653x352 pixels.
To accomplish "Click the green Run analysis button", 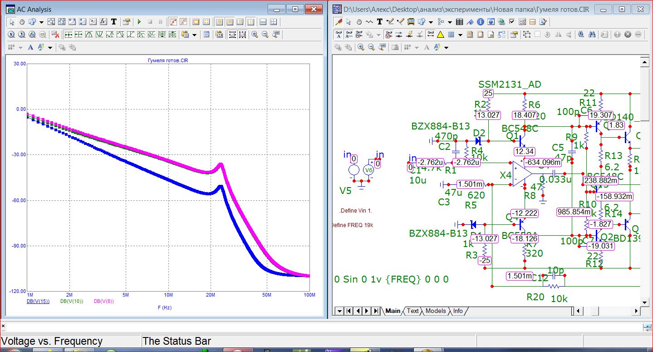I will 139,21.
